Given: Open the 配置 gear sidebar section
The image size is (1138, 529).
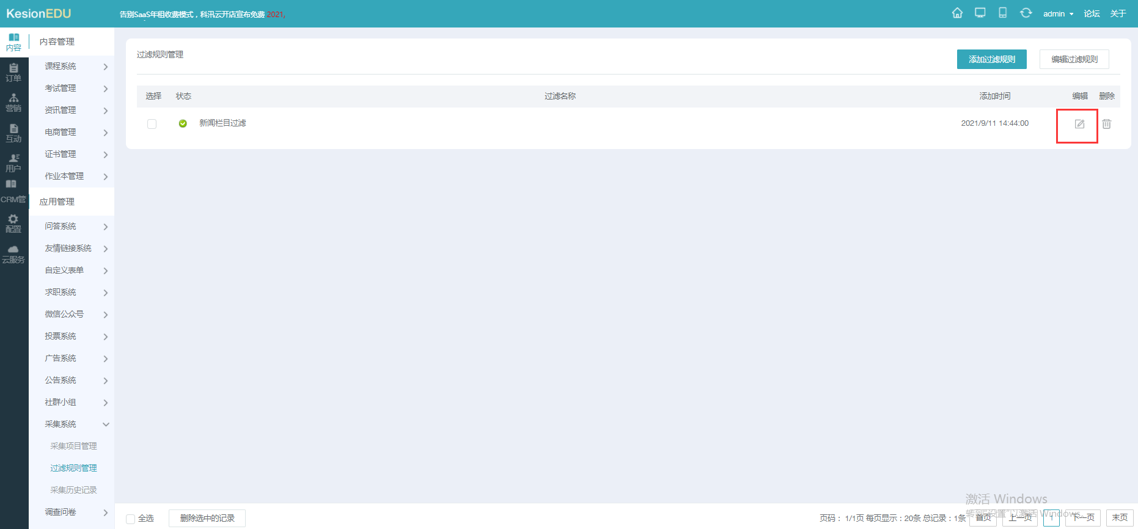Looking at the screenshot, I should [x=13, y=223].
